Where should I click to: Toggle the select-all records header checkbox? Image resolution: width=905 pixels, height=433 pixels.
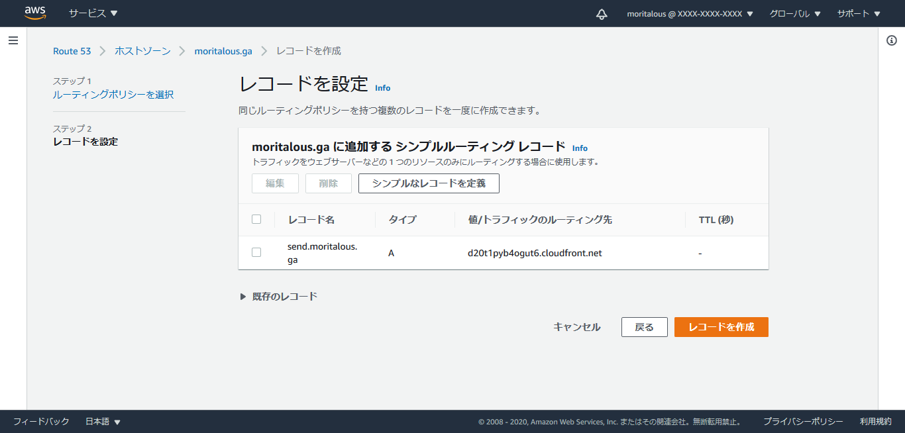(256, 219)
